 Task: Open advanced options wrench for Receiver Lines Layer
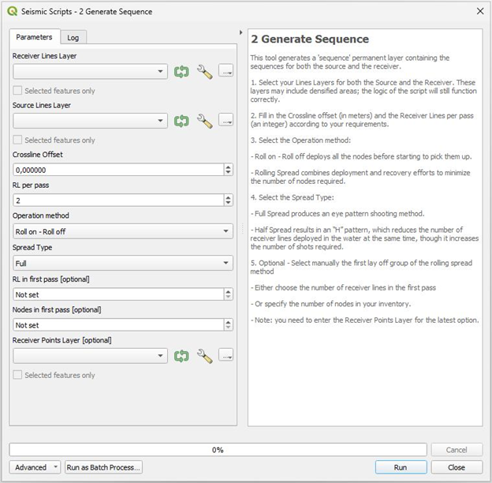204,72
